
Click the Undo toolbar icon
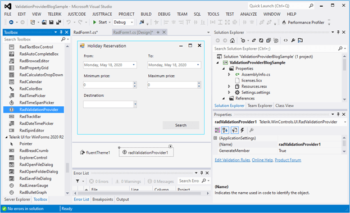[69, 22]
